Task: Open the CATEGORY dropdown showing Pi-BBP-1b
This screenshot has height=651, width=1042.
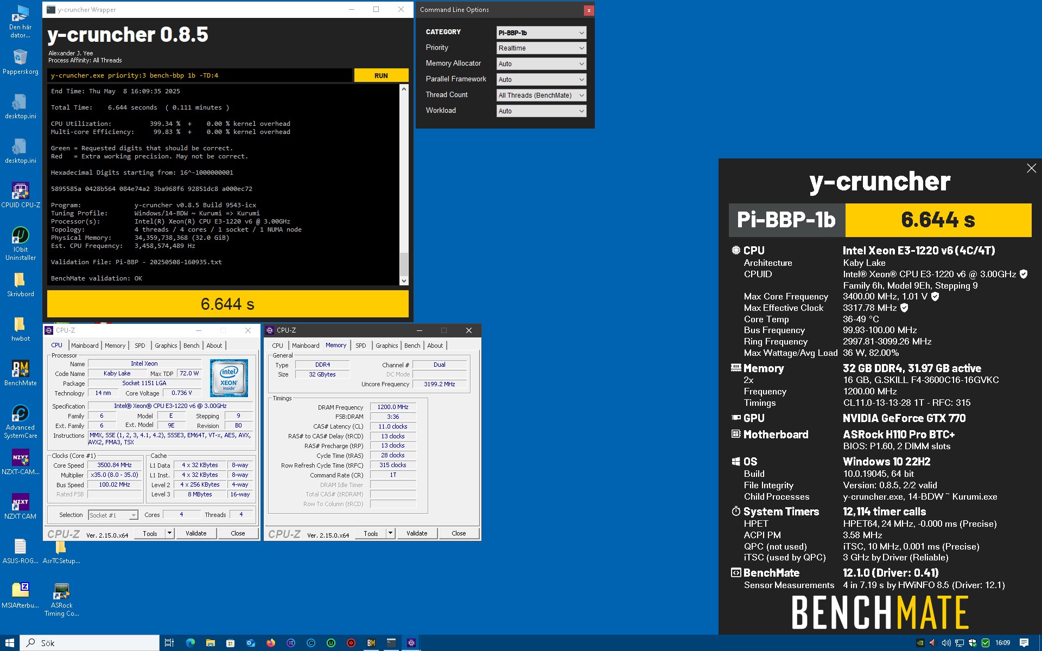Action: coord(541,33)
